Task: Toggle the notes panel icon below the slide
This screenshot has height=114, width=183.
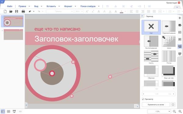Action: point(136,106)
